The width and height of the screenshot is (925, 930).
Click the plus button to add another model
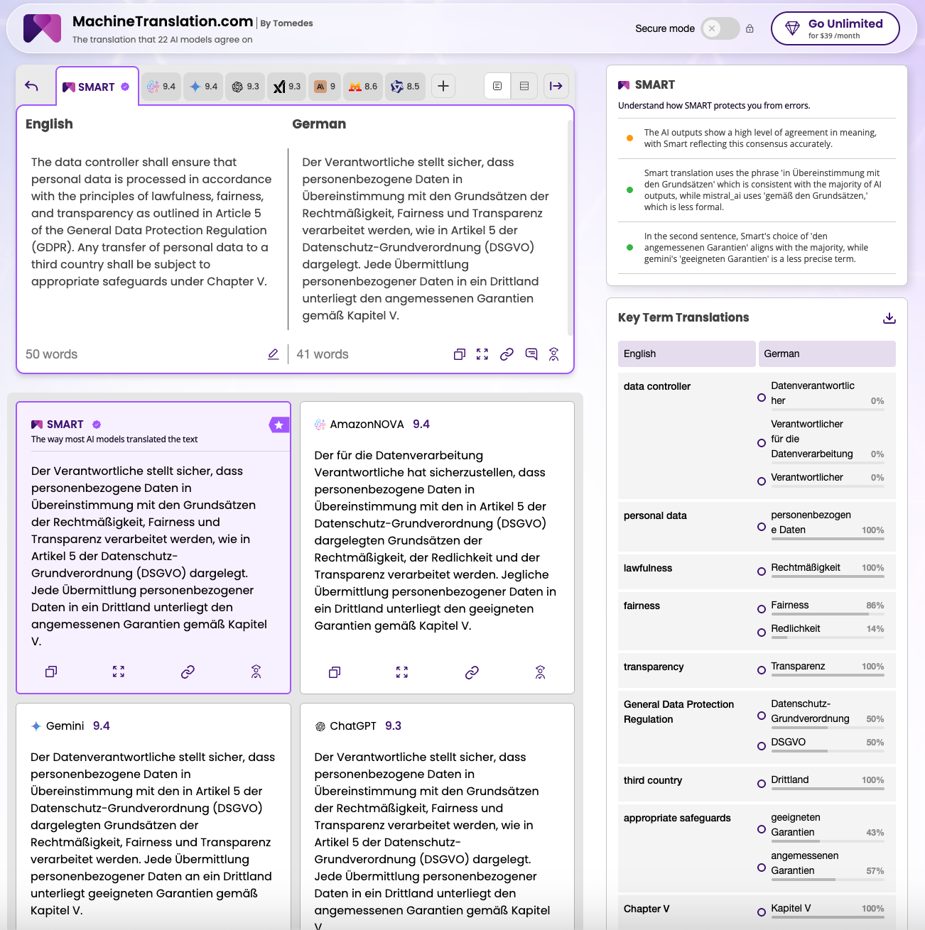pyautogui.click(x=443, y=86)
